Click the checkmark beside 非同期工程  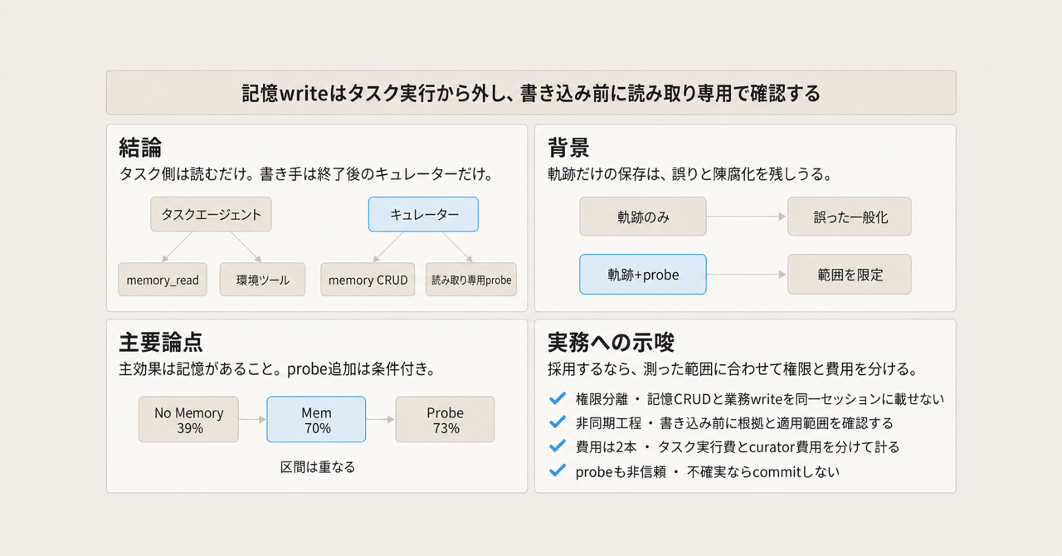[558, 422]
